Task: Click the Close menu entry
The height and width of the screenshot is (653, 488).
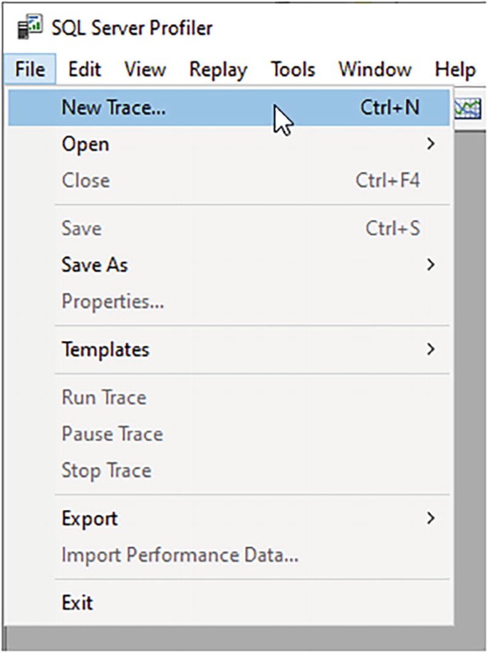Action: [229, 181]
